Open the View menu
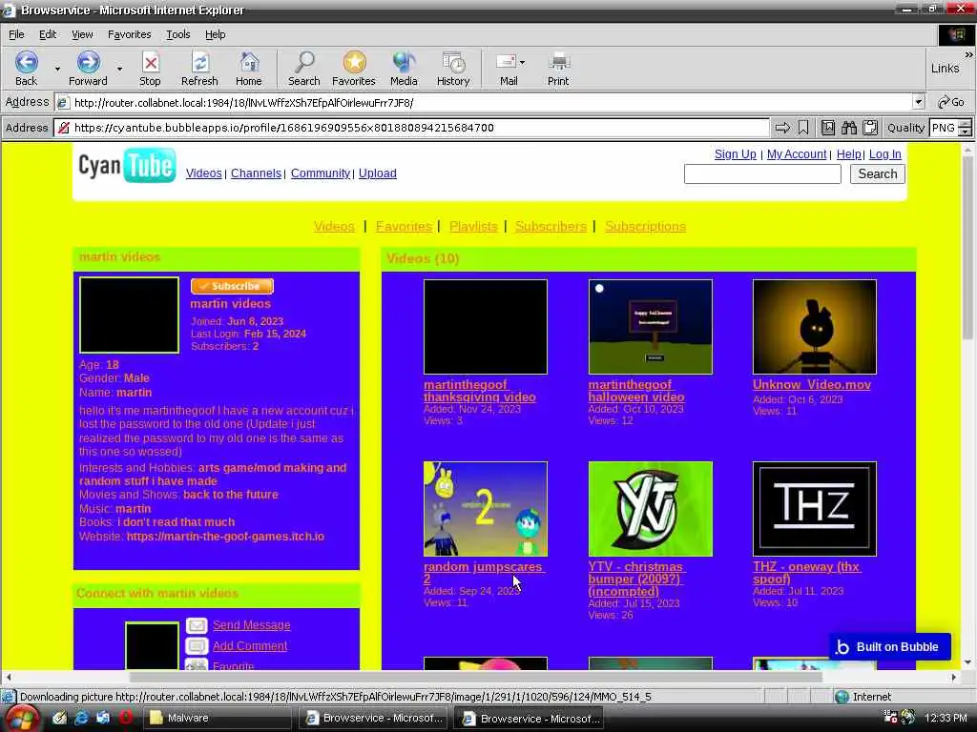Viewport: 977px width, 732px height. tap(82, 35)
